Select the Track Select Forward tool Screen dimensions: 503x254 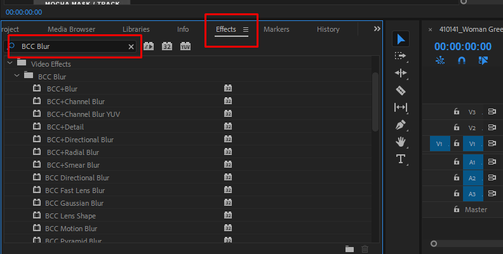point(400,56)
